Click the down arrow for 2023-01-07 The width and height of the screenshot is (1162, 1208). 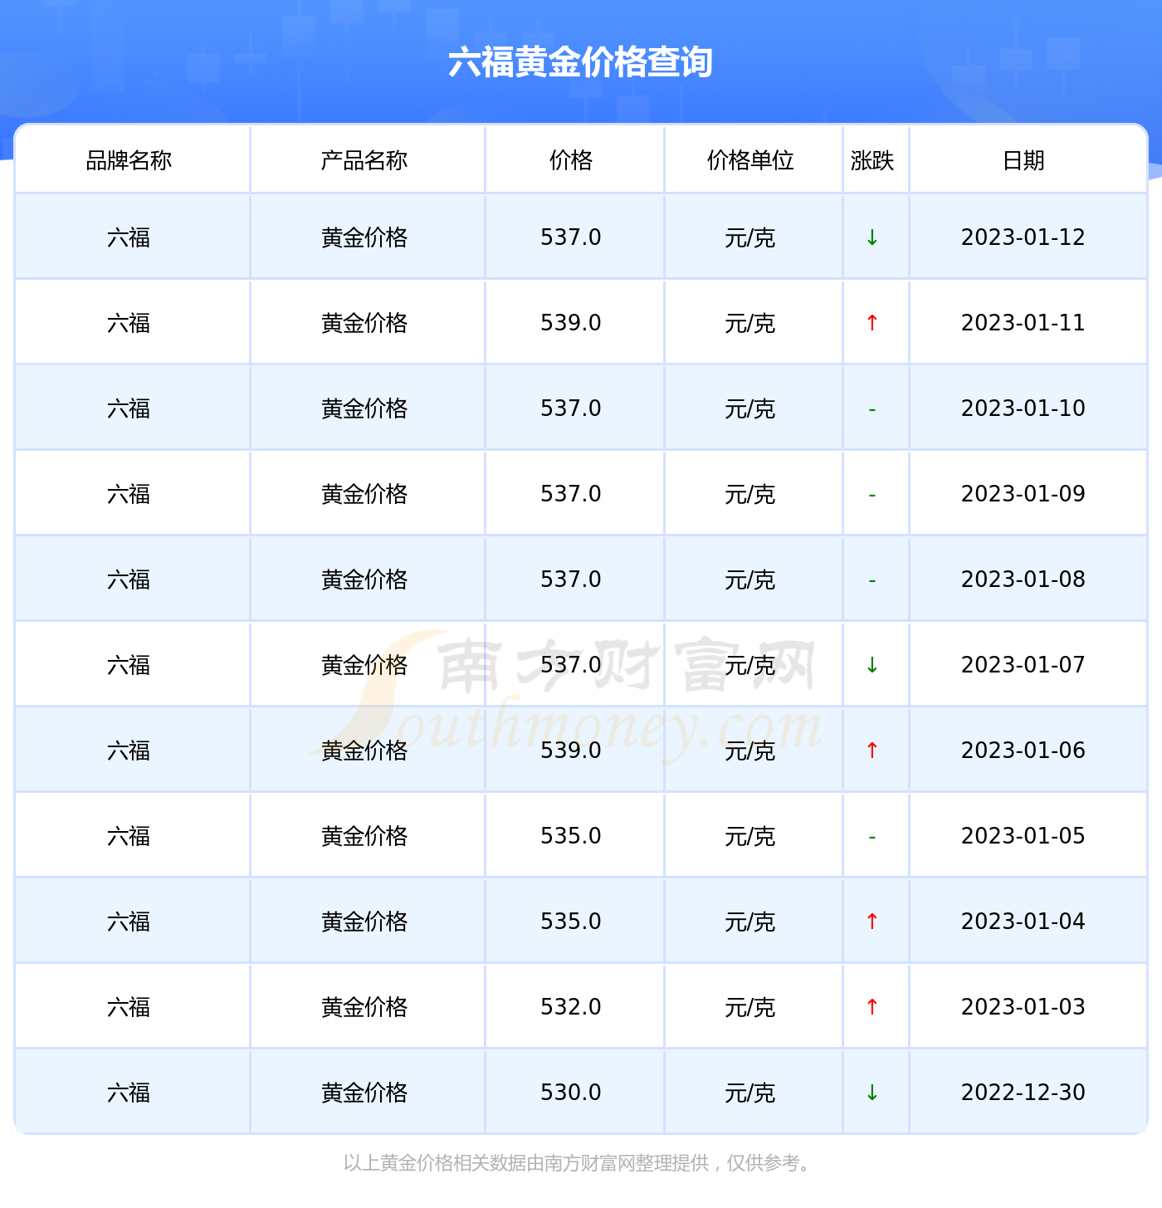[x=872, y=665]
